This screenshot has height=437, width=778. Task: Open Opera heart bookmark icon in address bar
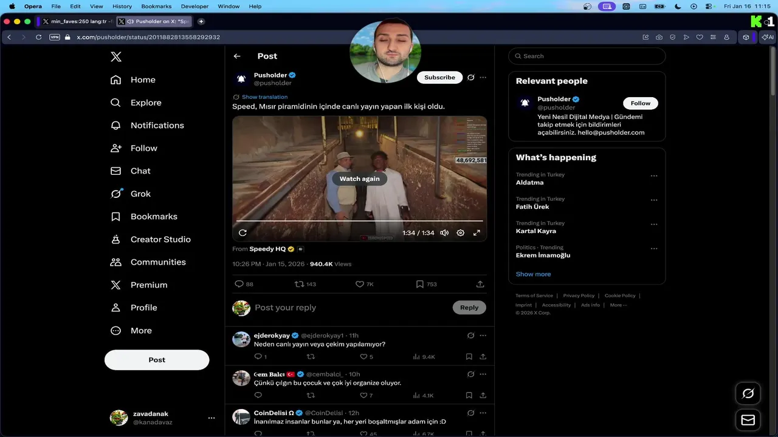tap(700, 37)
